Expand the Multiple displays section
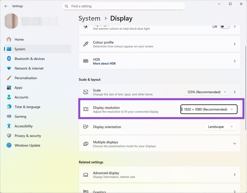 click(234, 144)
